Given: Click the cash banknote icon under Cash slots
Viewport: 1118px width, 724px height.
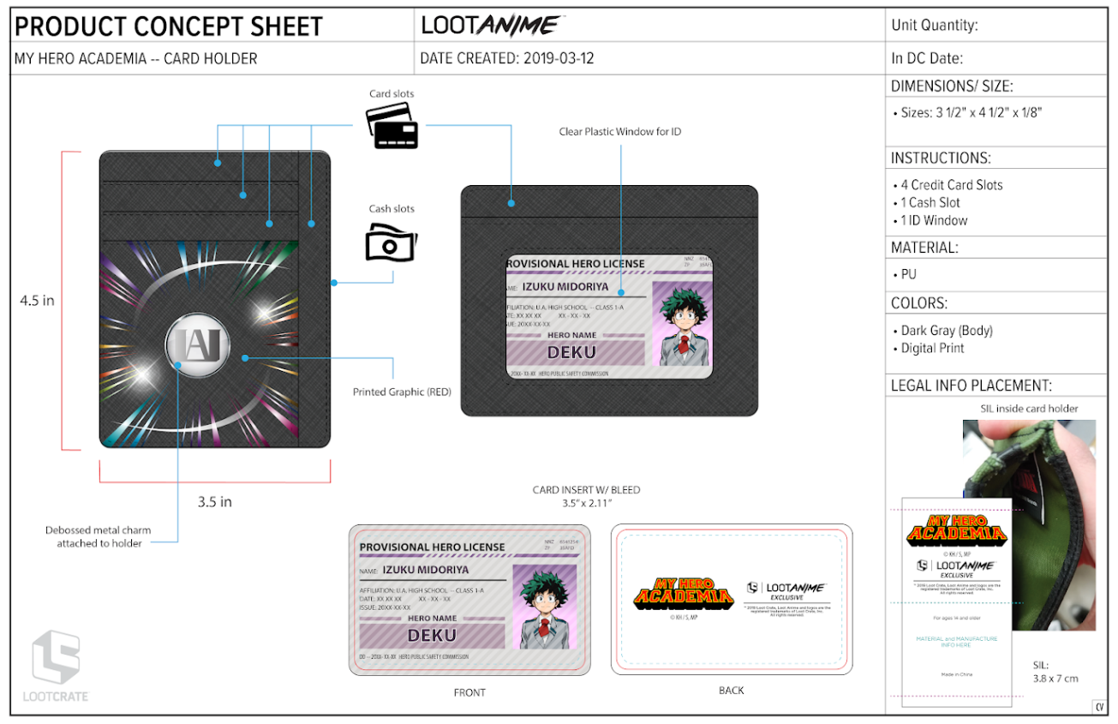Looking at the screenshot, I should pyautogui.click(x=391, y=242).
